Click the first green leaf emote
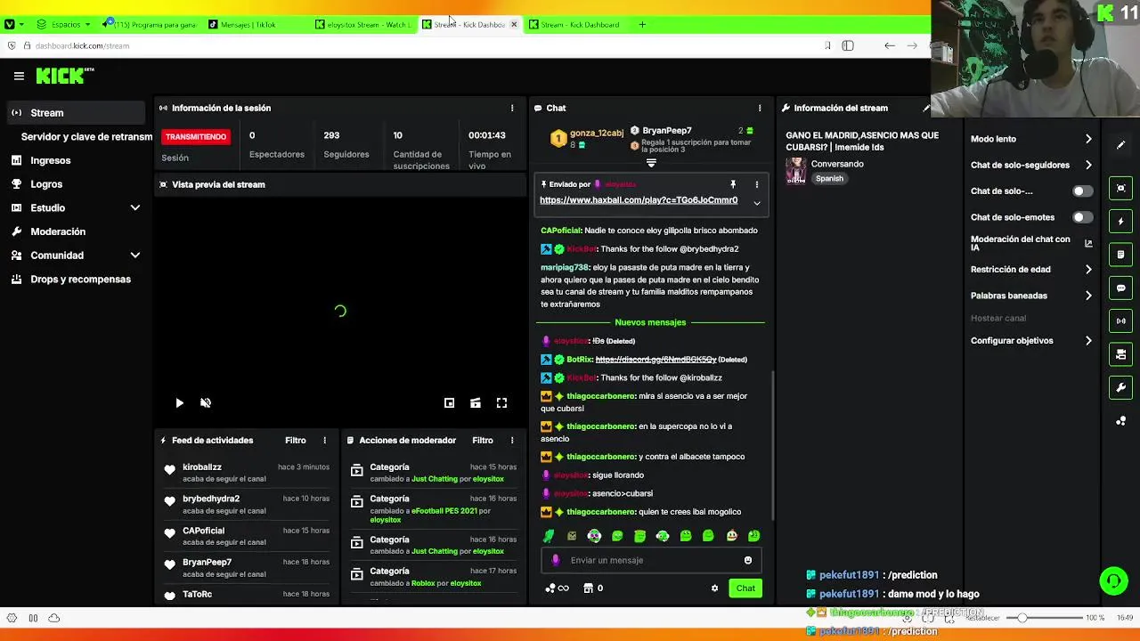Image resolution: width=1140 pixels, height=641 pixels. (549, 536)
